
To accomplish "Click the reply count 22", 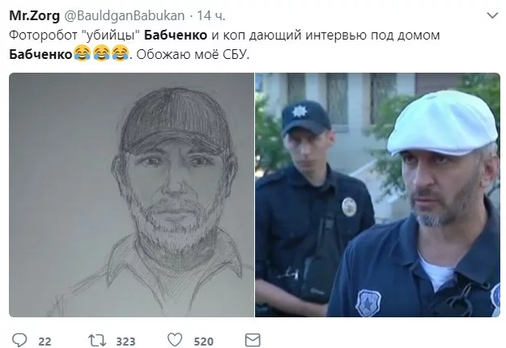I will point(45,342).
